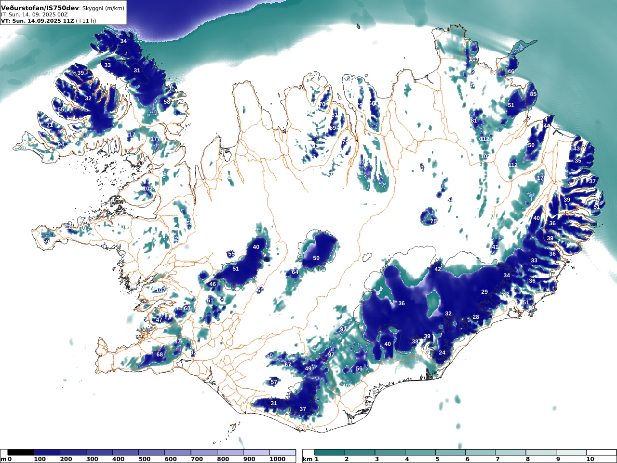Click the visibility value '38' on the map

415,341
